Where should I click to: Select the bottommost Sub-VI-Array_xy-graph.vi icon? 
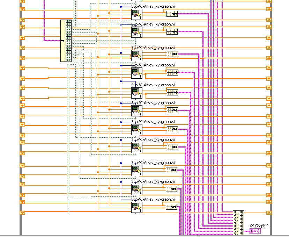point(137,207)
